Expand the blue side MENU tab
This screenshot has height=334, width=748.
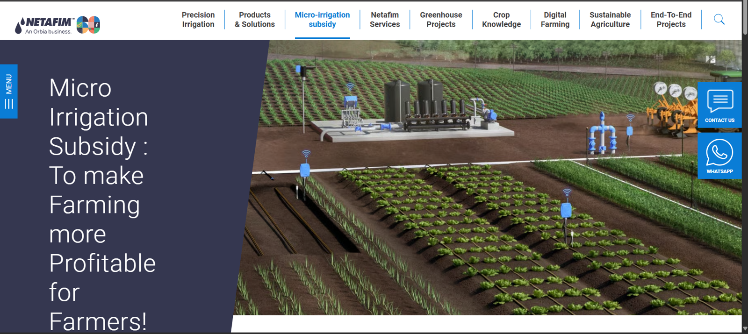tap(9, 91)
